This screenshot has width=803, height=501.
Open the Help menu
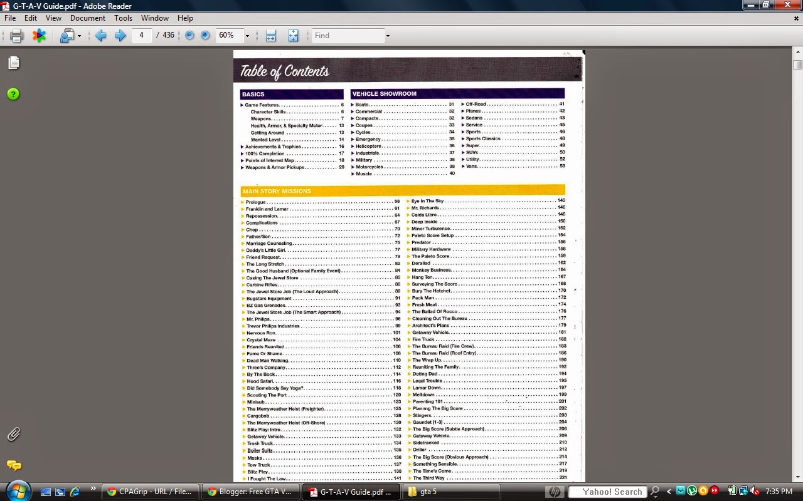point(185,18)
